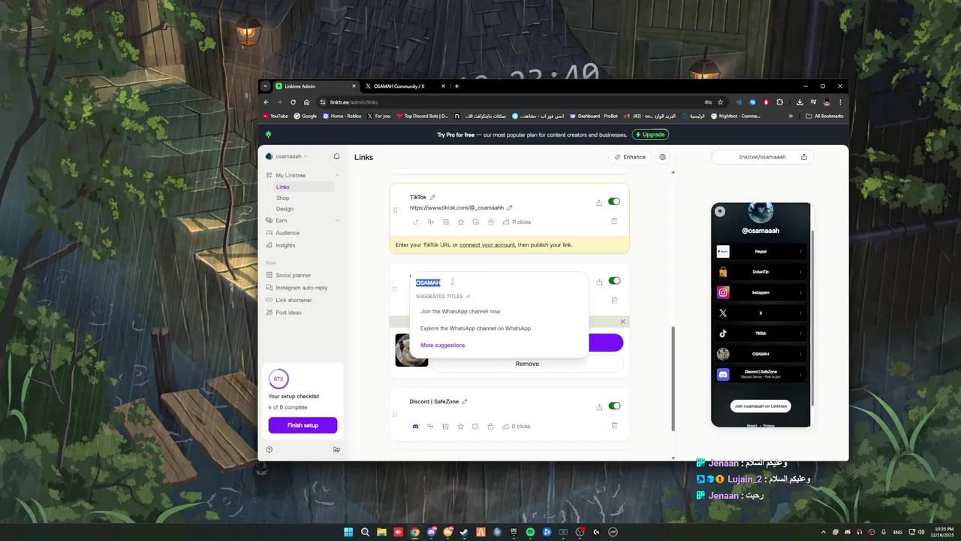Open Social planner tool
Viewport: 961px width, 541px height.
[288, 275]
